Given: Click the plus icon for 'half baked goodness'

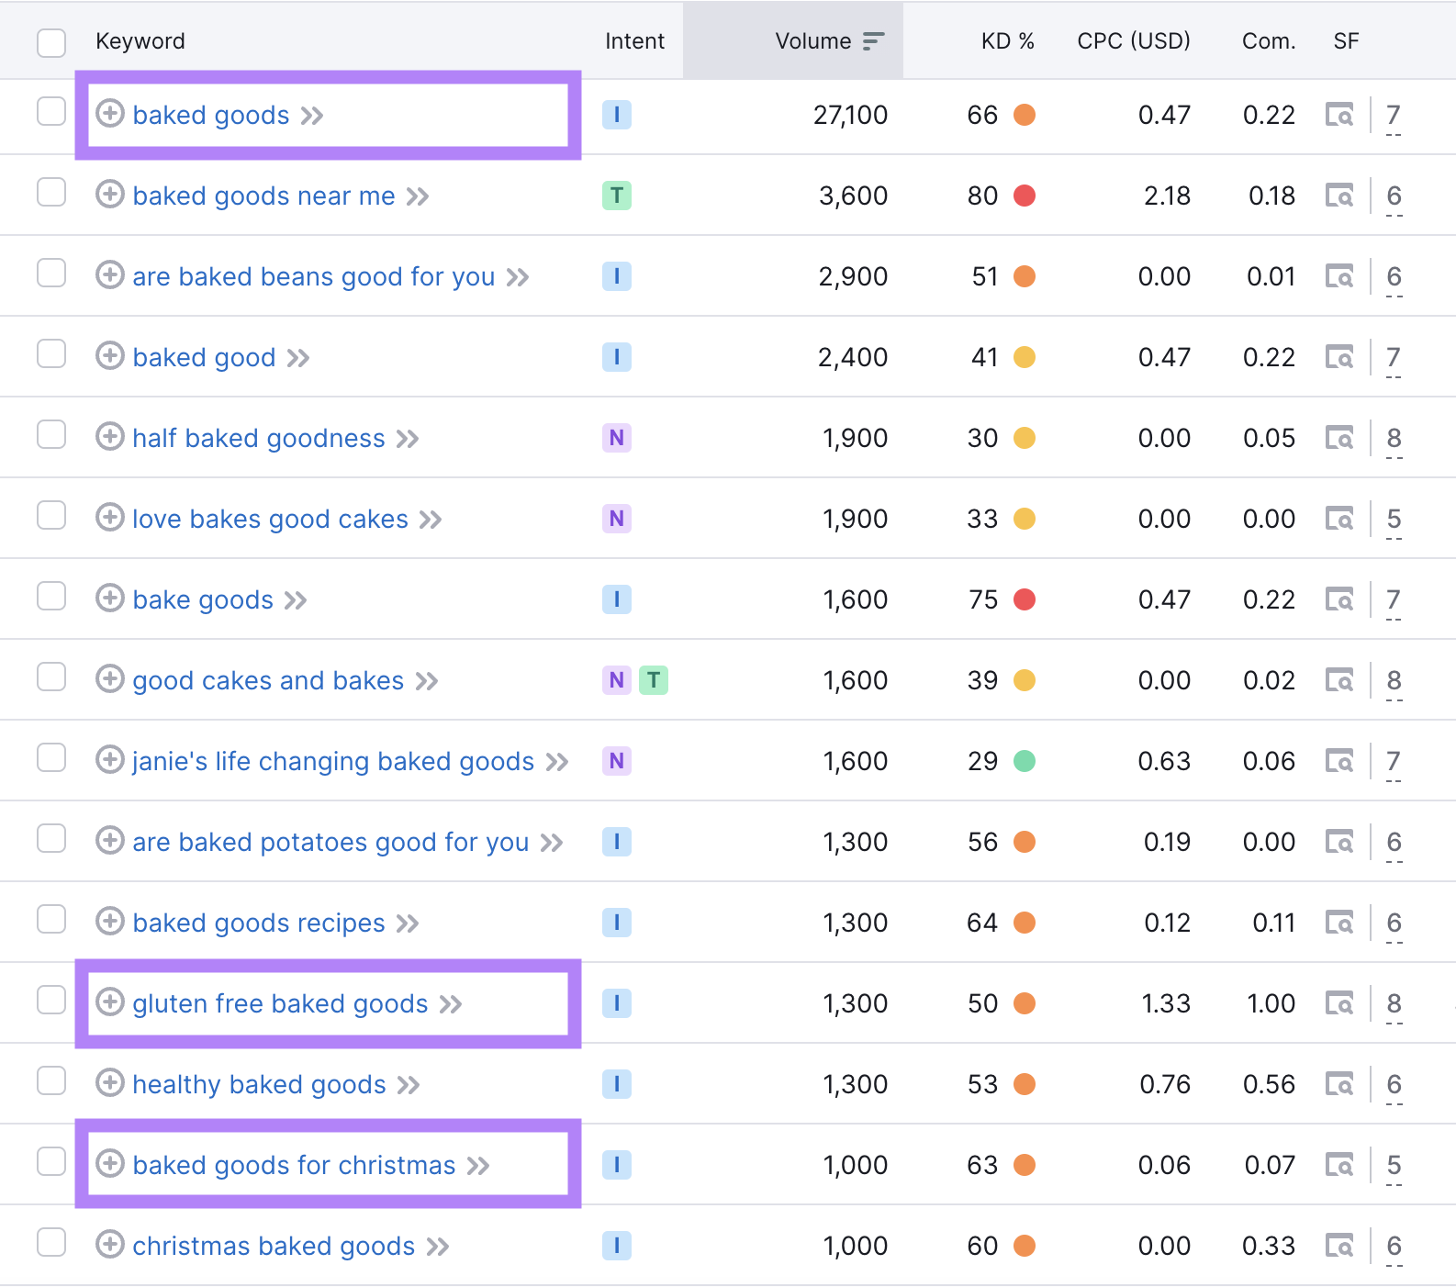Looking at the screenshot, I should pyautogui.click(x=110, y=436).
